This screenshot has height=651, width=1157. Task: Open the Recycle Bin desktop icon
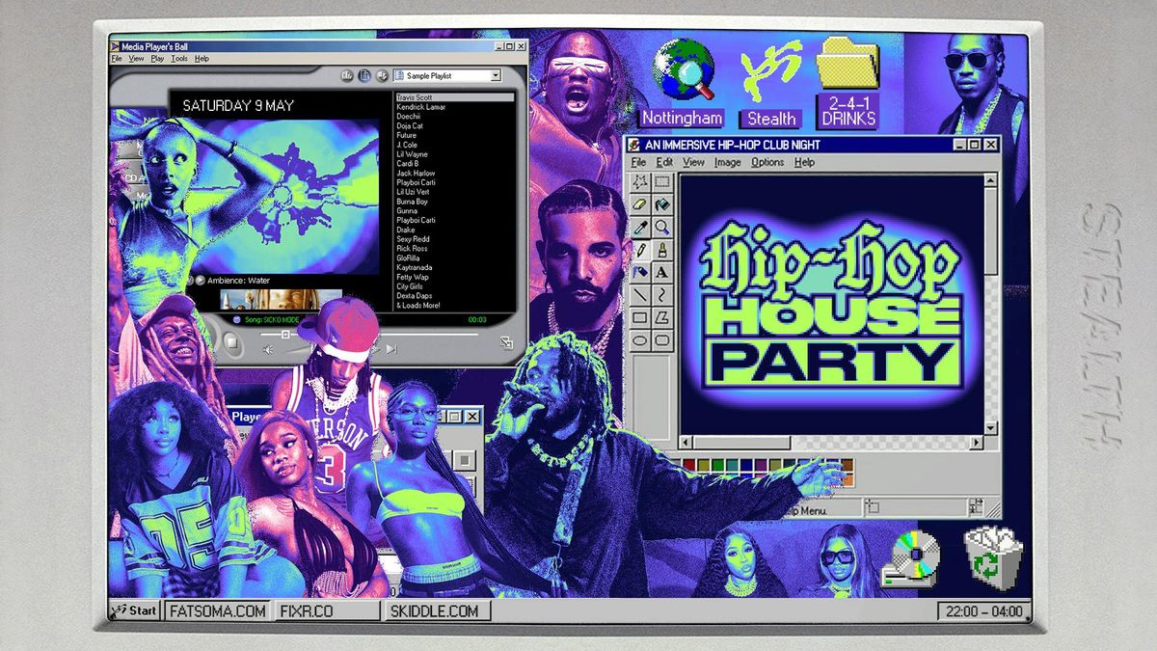[x=992, y=560]
